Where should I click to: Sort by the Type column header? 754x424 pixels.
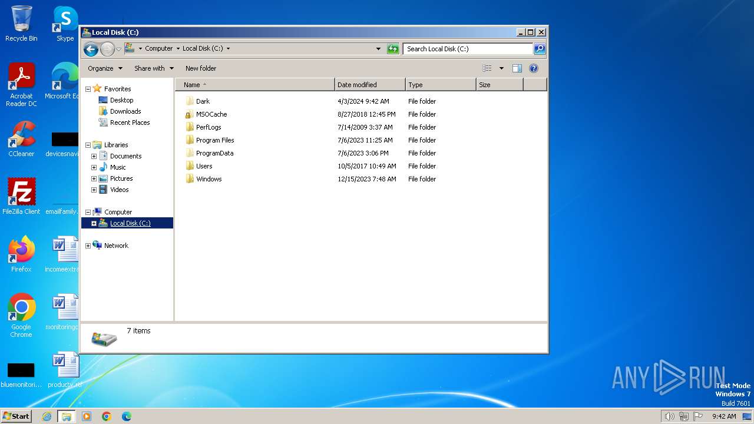(441, 85)
